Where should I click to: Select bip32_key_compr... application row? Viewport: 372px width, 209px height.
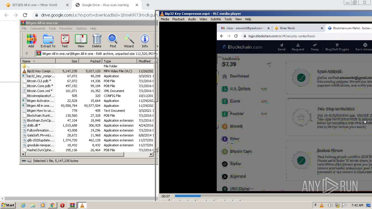[87, 76]
